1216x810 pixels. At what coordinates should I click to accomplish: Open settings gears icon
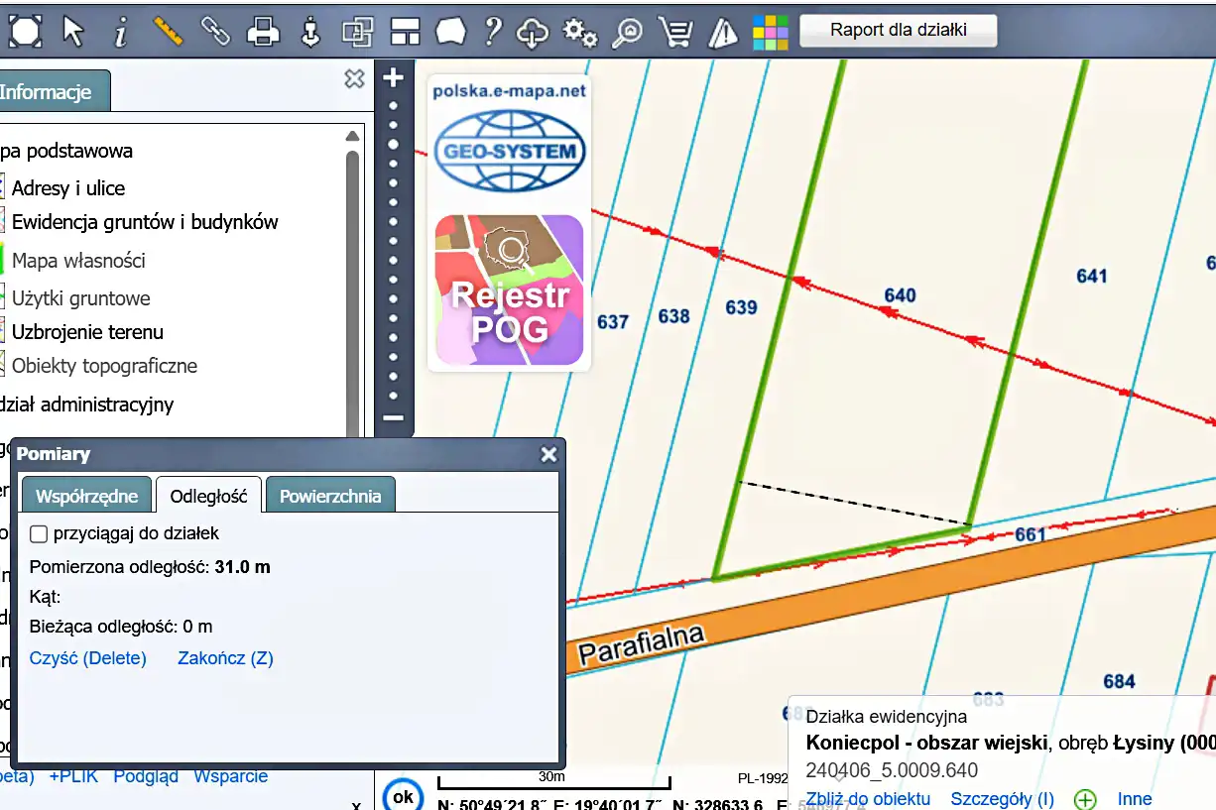[580, 32]
